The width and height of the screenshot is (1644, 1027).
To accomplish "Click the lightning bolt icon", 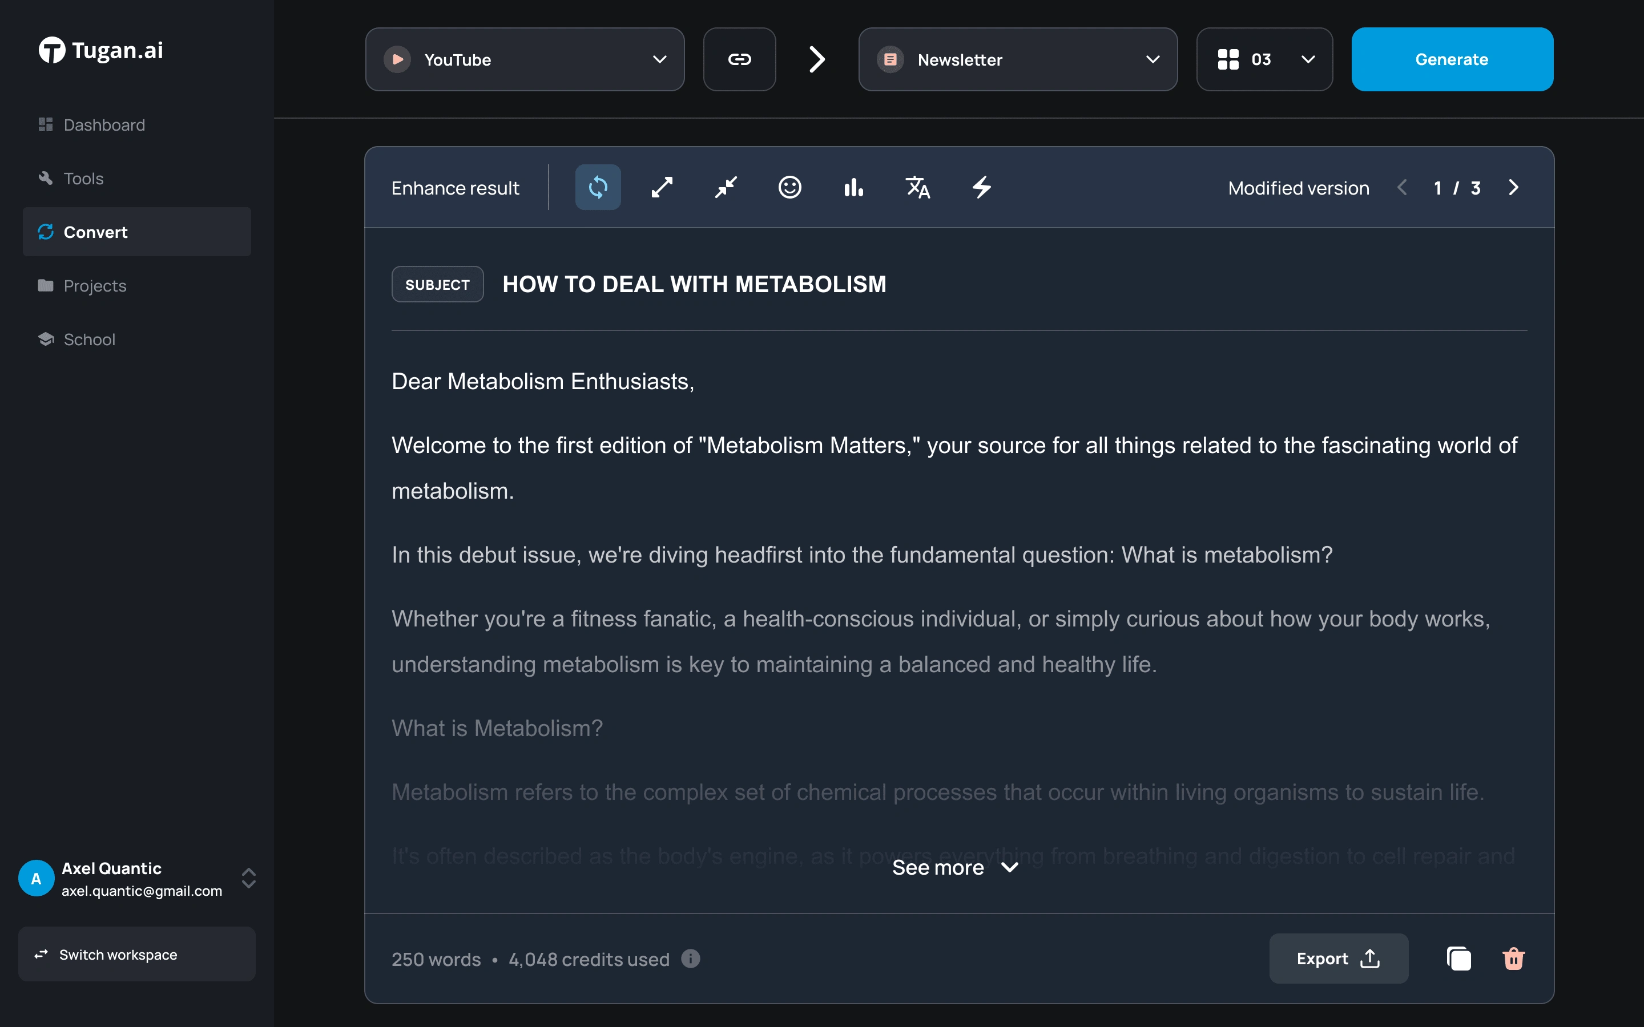I will pos(982,188).
